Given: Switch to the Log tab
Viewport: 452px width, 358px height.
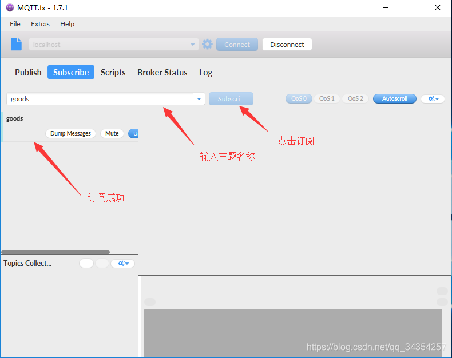Looking at the screenshot, I should pyautogui.click(x=205, y=73).
